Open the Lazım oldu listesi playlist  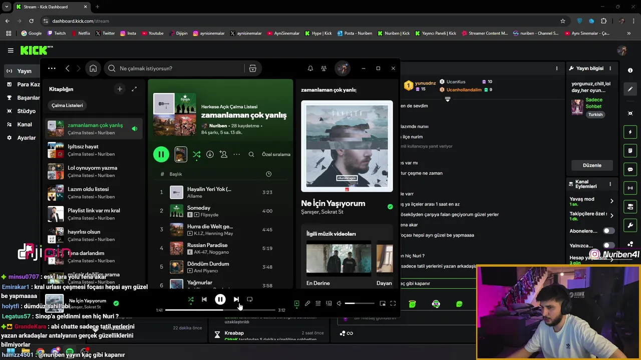94,192
